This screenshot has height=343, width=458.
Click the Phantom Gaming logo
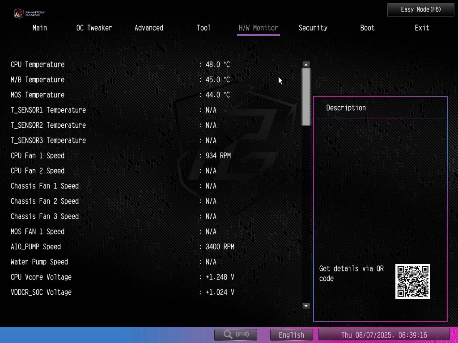pyautogui.click(x=30, y=13)
